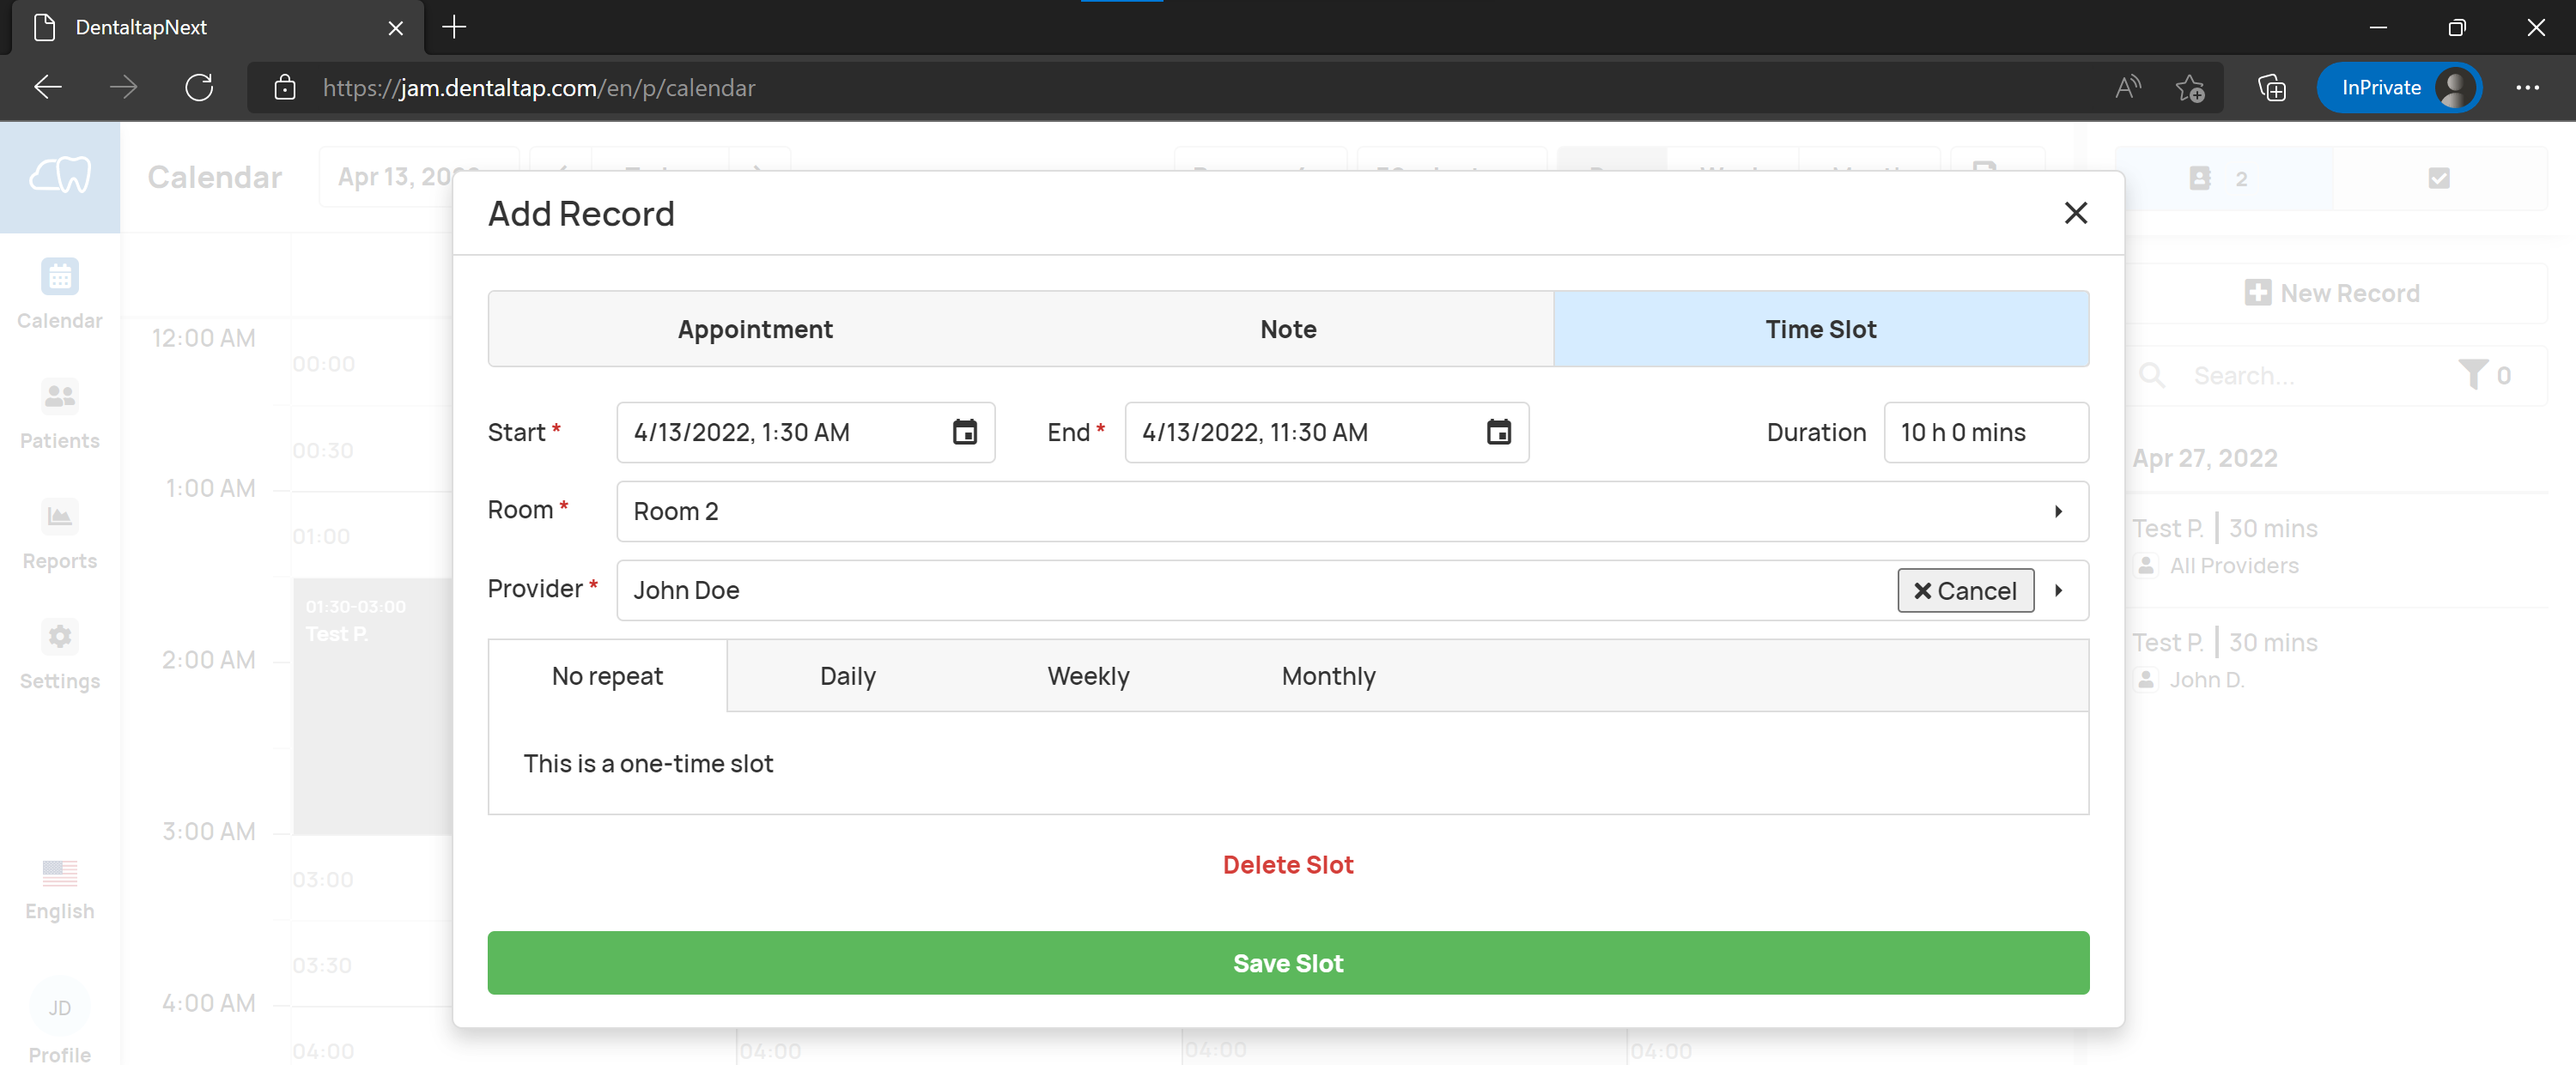
Task: Click the search magnifier icon
Action: (2151, 376)
